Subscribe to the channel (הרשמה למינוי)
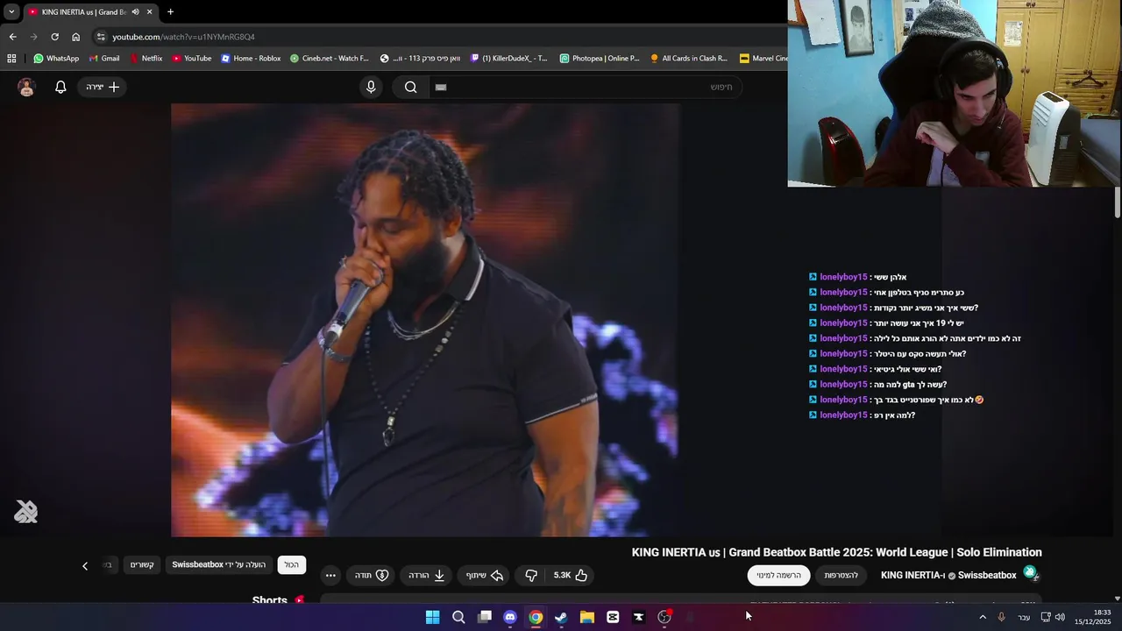 coord(779,575)
